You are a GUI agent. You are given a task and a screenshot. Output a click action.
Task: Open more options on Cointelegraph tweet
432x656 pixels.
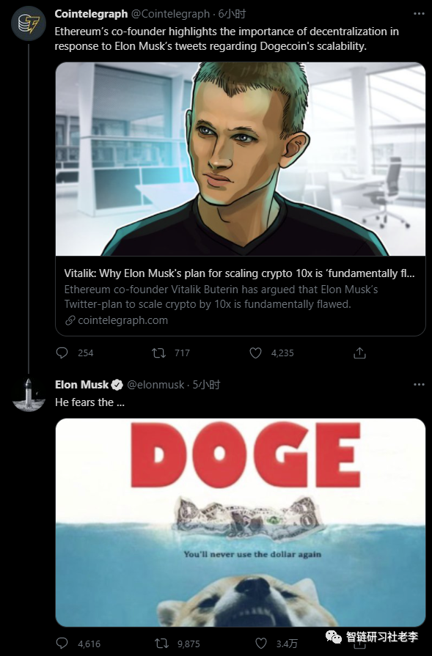pos(419,14)
